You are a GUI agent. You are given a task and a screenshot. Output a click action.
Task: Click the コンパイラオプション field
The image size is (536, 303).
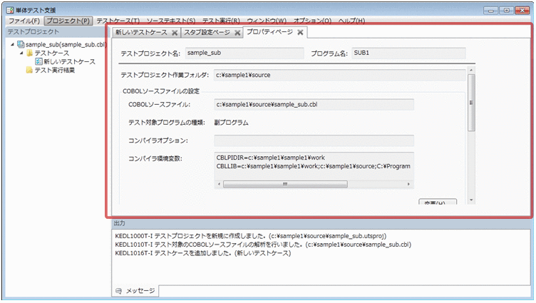tap(314, 140)
